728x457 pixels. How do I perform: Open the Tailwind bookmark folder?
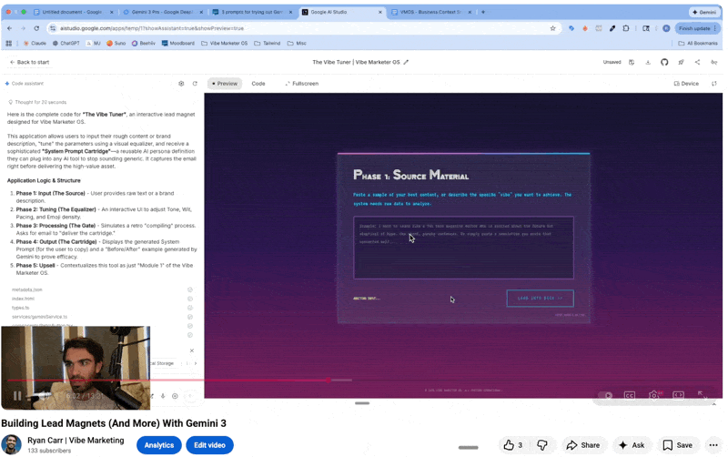(x=268, y=43)
